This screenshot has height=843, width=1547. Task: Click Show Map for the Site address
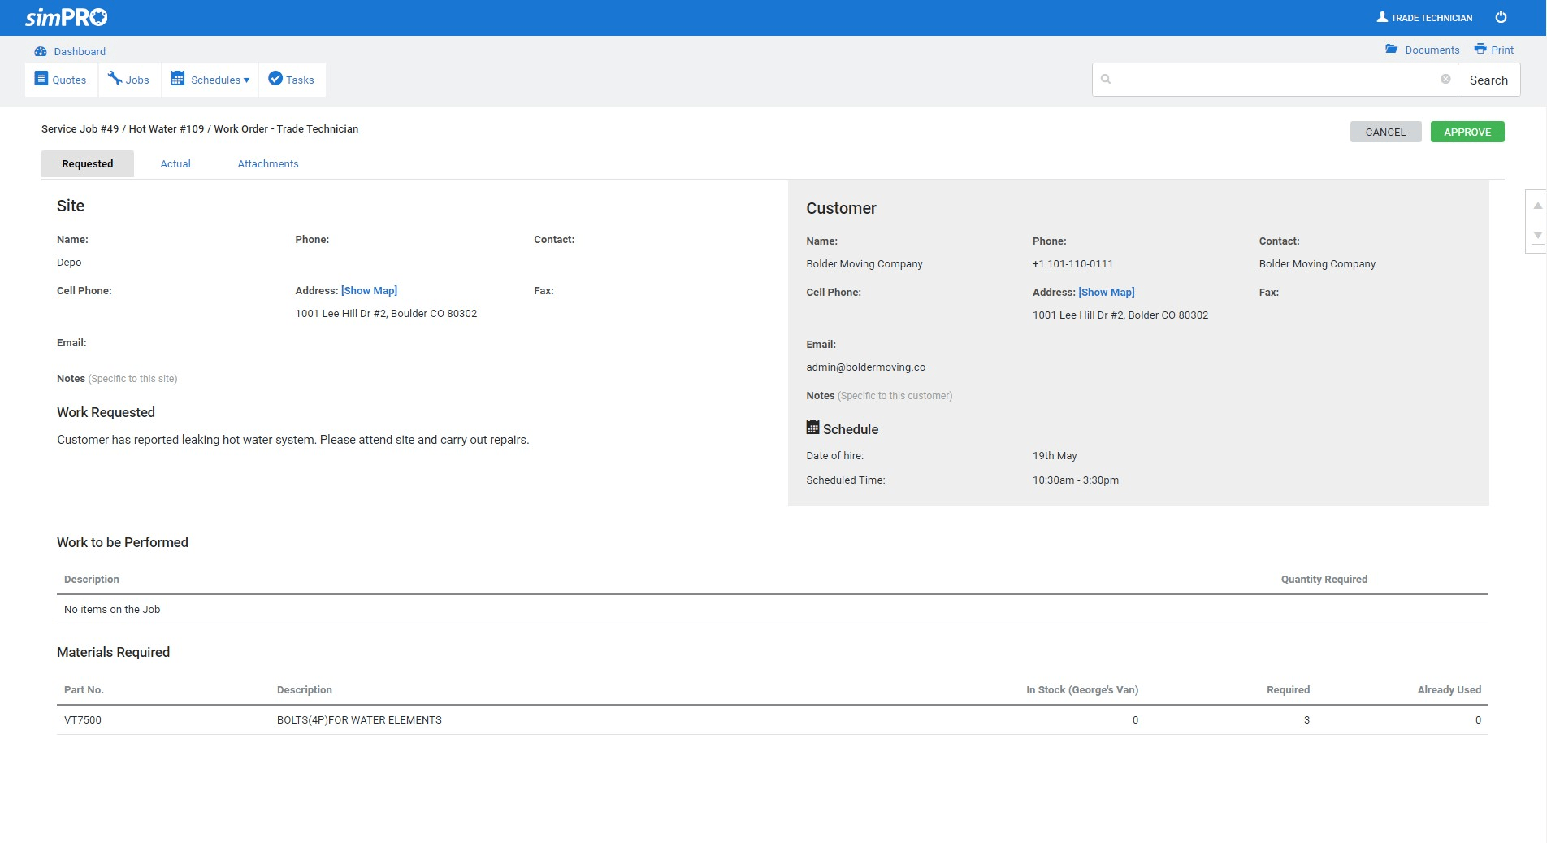point(369,290)
